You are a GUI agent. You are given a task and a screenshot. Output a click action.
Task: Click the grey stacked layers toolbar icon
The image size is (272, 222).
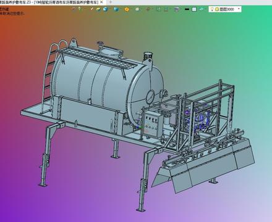[176, 9]
